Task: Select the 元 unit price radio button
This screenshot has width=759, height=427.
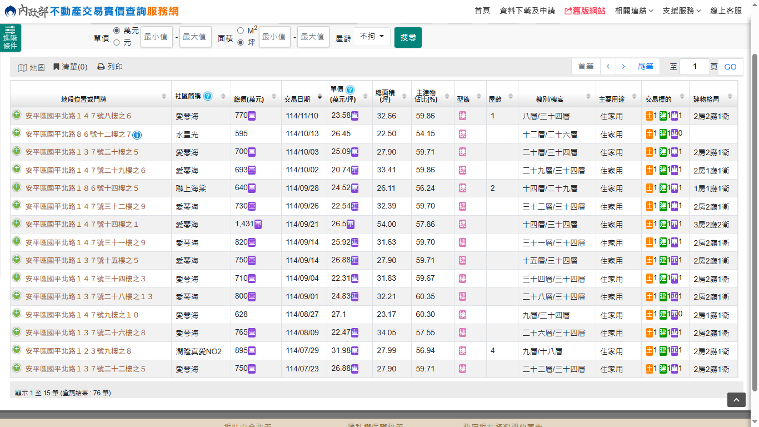Action: coord(117,42)
